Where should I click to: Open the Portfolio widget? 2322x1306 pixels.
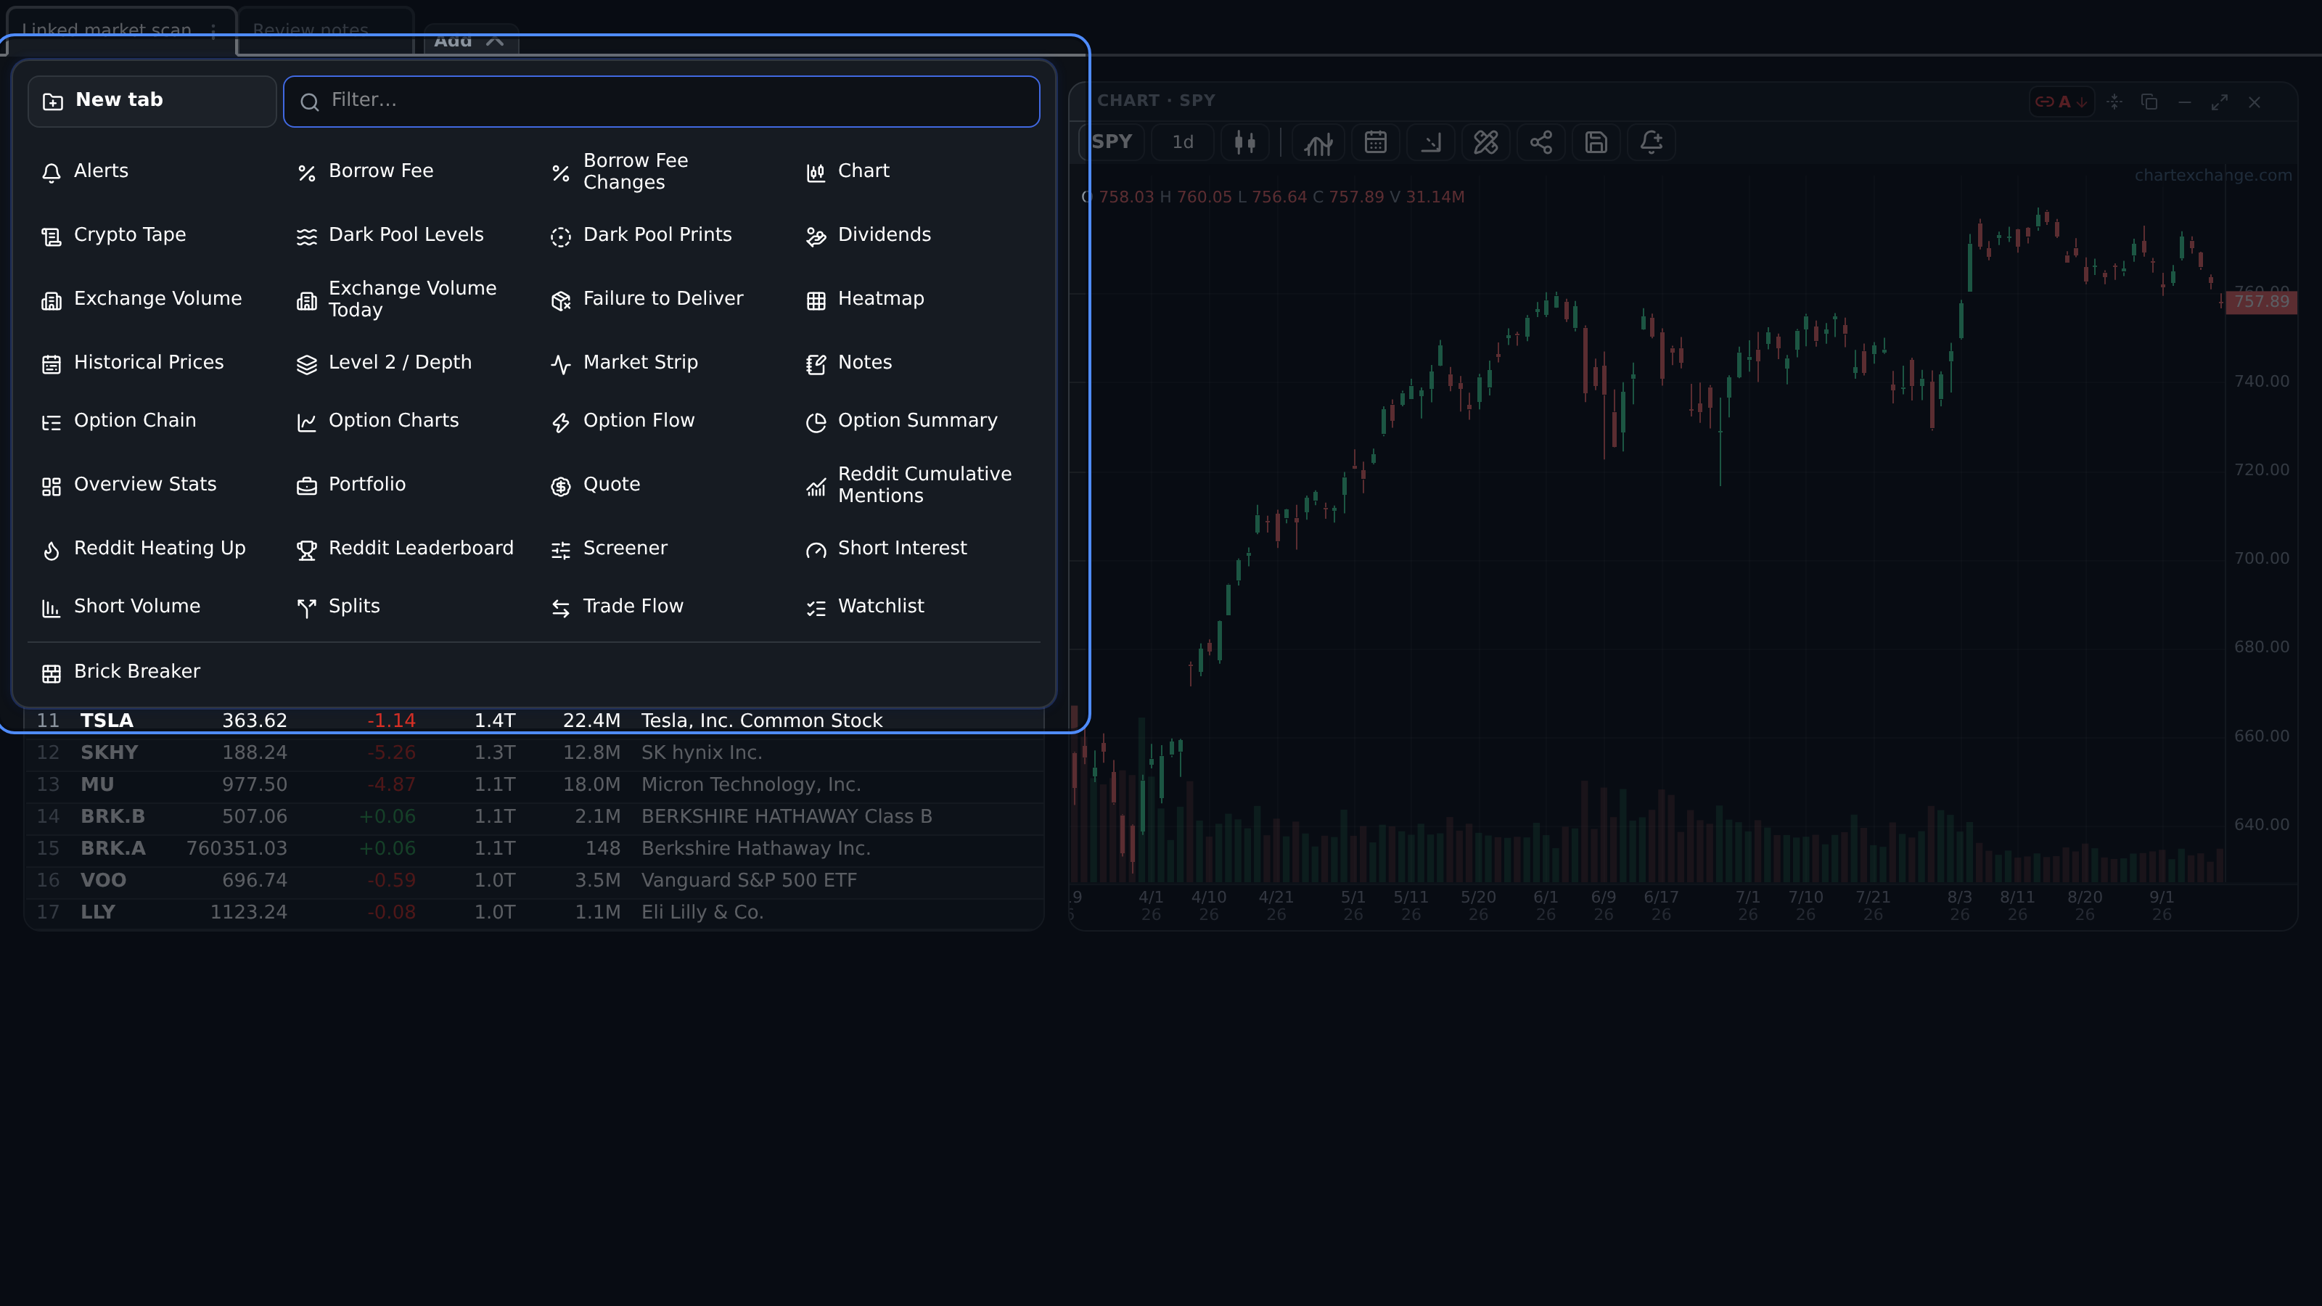pos(351,485)
